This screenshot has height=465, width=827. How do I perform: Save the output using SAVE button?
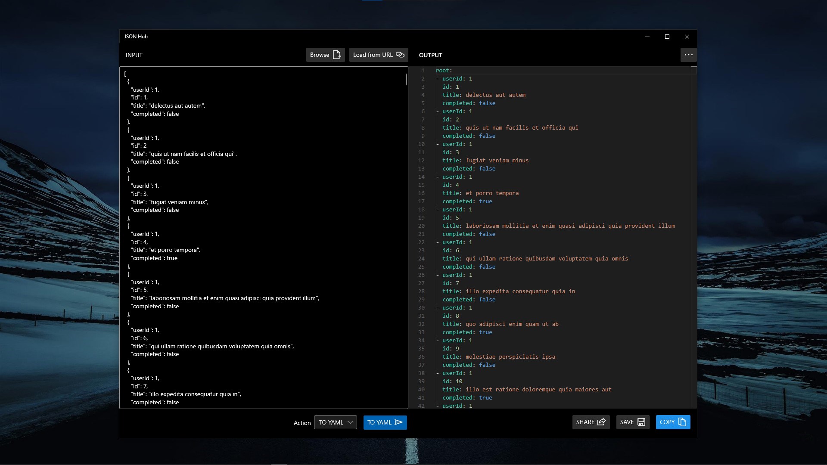(x=632, y=422)
